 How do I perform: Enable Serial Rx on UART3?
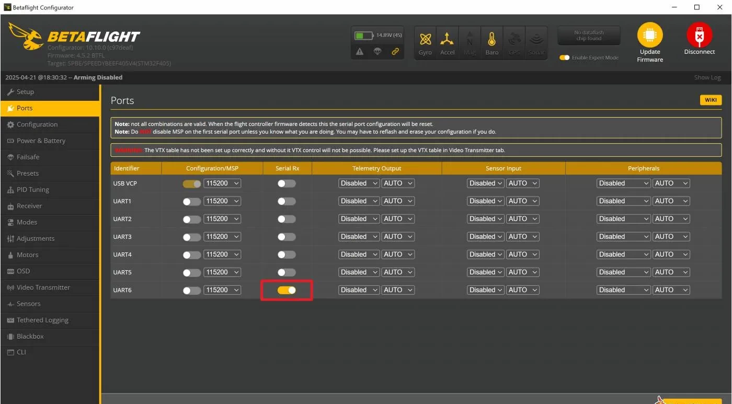click(287, 237)
